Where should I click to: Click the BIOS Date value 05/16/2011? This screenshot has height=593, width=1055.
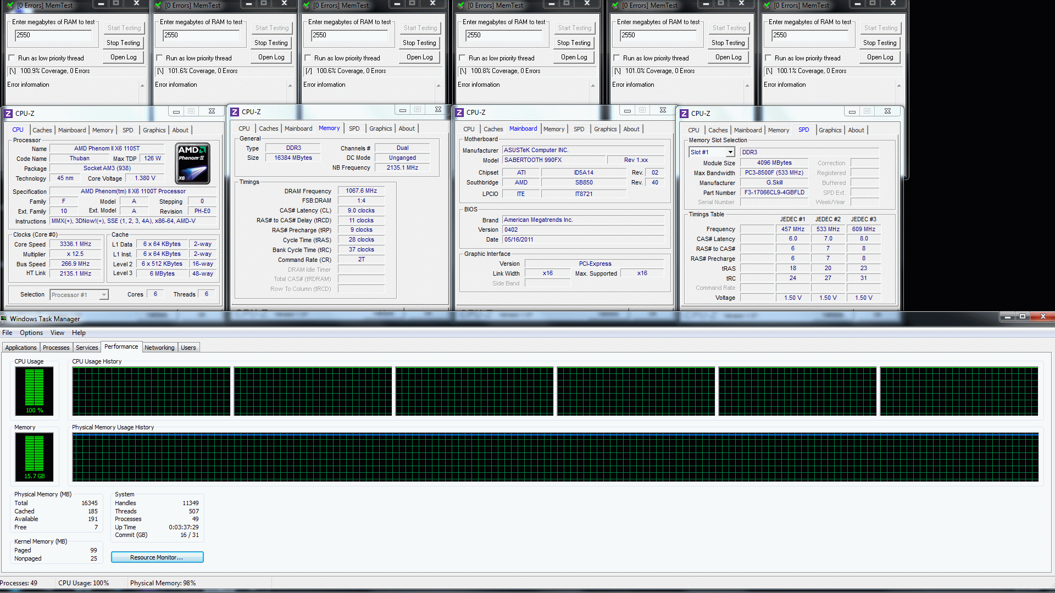(584, 240)
